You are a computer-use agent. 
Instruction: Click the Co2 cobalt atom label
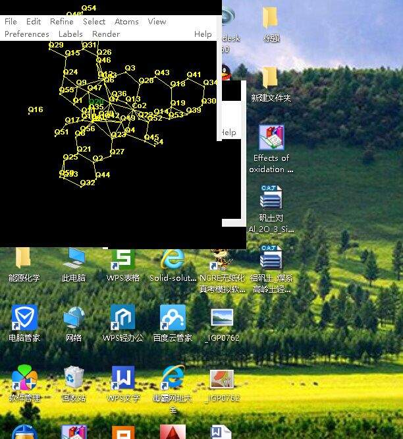[x=140, y=105]
